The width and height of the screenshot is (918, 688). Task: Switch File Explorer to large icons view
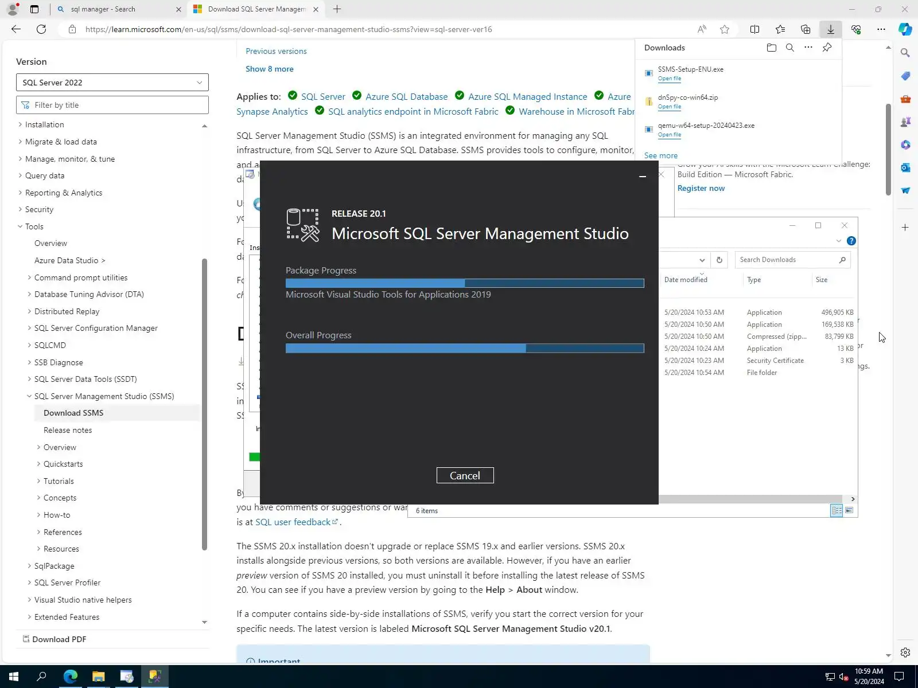849,510
